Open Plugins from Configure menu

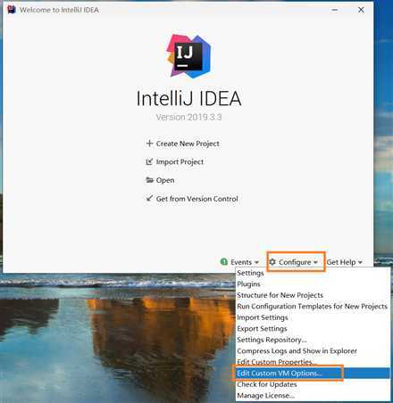pos(313,284)
